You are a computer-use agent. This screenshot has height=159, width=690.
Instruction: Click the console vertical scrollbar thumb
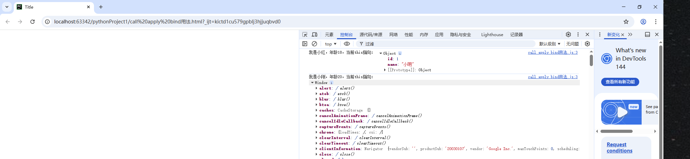(591, 60)
